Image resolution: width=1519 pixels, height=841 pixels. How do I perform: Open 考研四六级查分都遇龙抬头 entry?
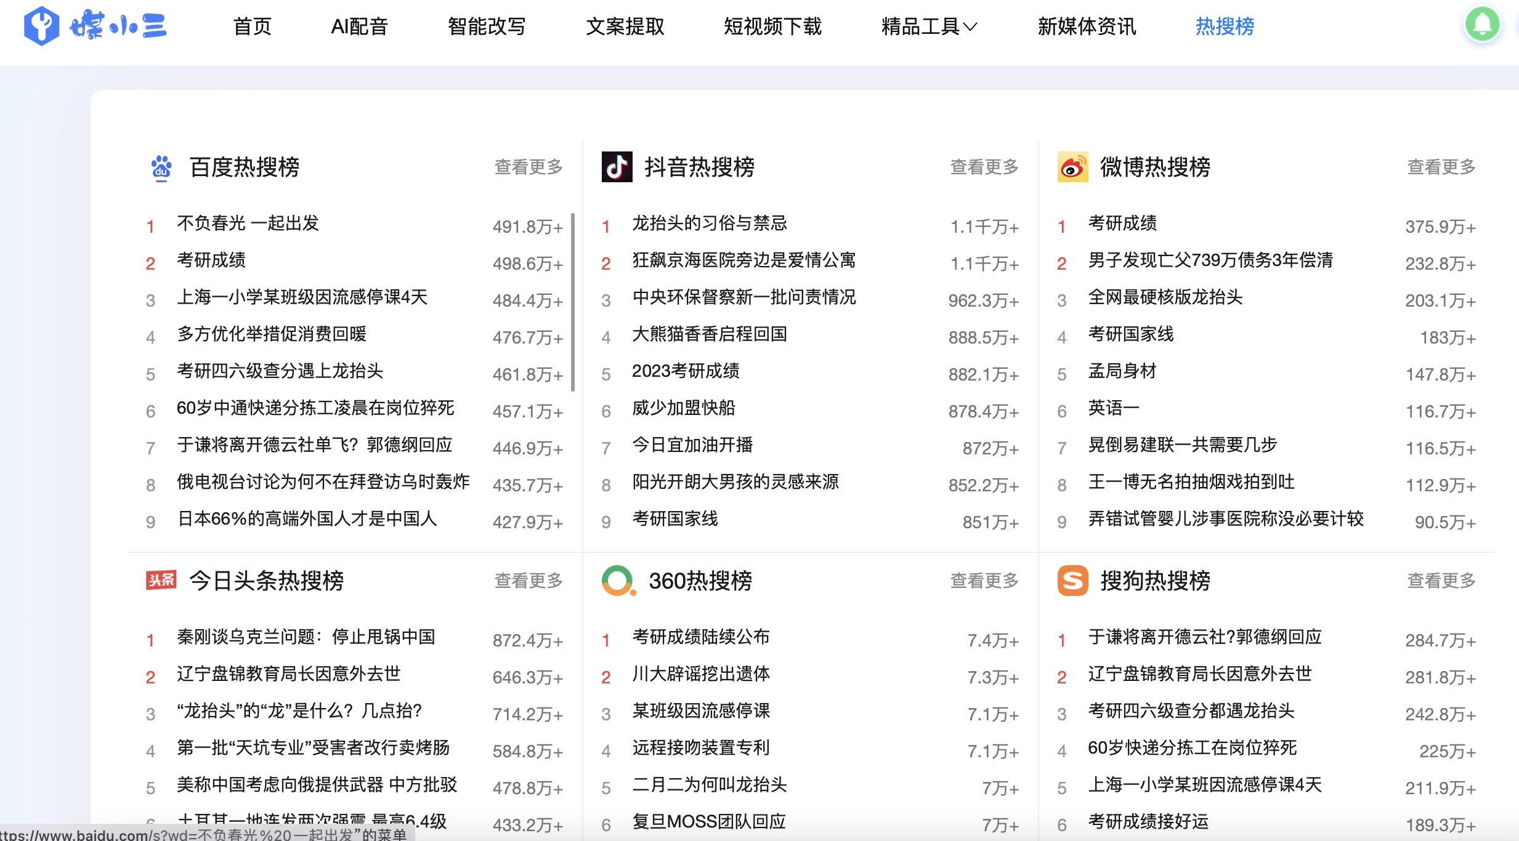(1191, 710)
